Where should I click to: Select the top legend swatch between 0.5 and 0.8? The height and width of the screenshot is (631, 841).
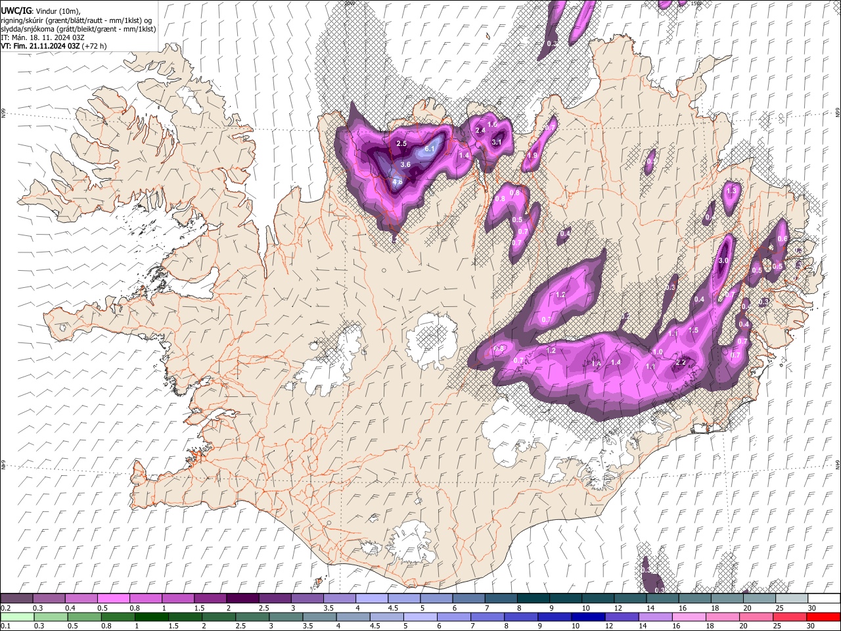coord(113,599)
